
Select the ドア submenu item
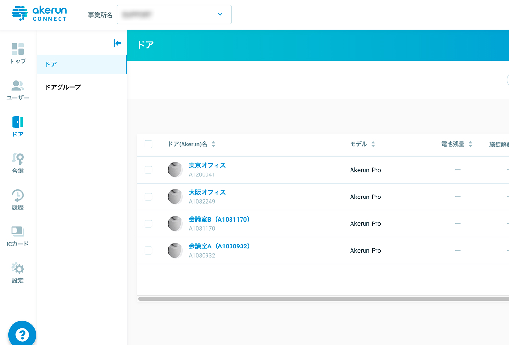(x=82, y=64)
